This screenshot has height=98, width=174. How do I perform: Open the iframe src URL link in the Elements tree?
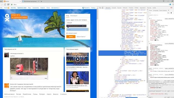click(x=128, y=80)
